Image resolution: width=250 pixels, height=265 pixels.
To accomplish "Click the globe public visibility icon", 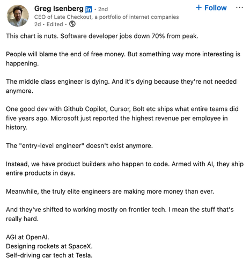I will click(x=72, y=24).
